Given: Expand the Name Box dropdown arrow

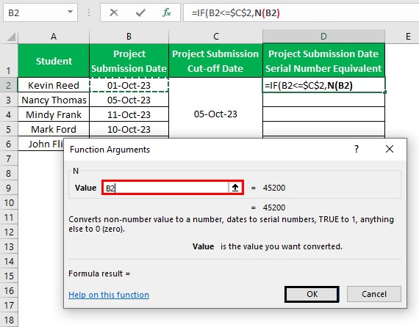Looking at the screenshot, I should (x=70, y=12).
